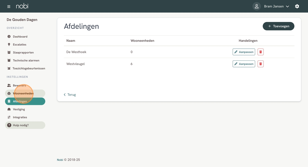Viewport: 308px width, 167px height.
Task: Edit the Westvleugel department
Action: click(244, 64)
